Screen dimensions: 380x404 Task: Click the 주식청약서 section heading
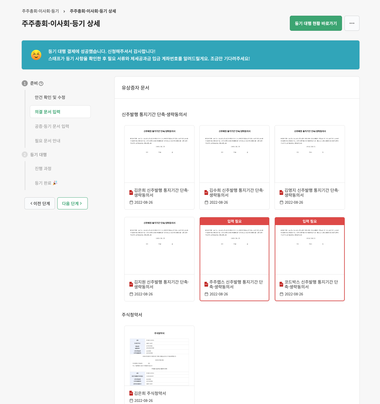(132, 314)
